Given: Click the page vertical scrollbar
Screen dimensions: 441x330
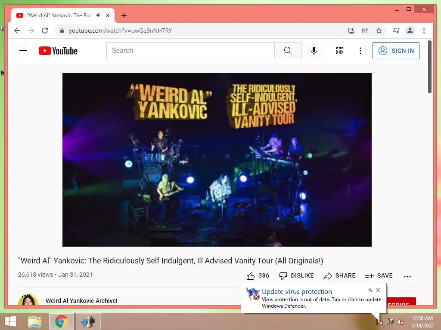Looking at the screenshot, I should point(430,67).
